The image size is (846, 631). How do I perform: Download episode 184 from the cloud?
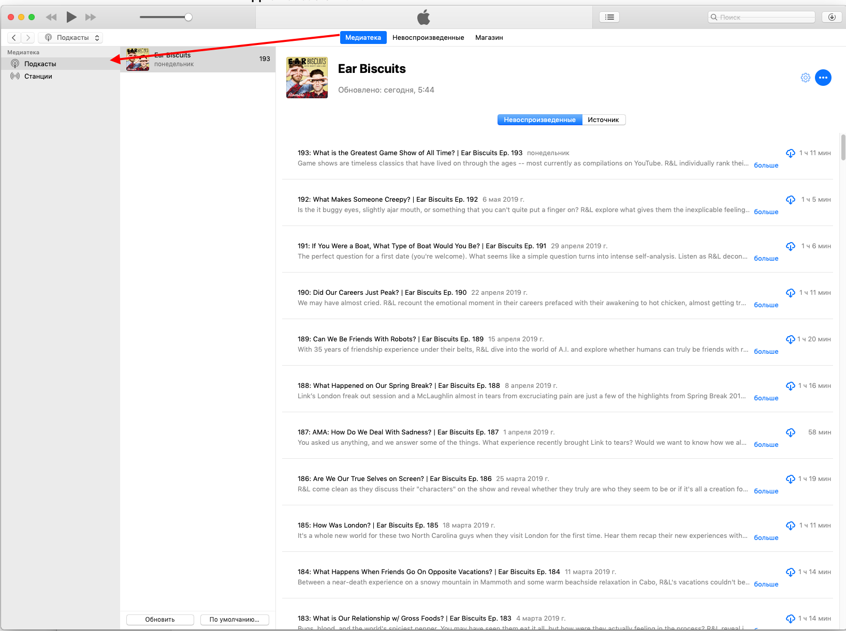click(791, 572)
